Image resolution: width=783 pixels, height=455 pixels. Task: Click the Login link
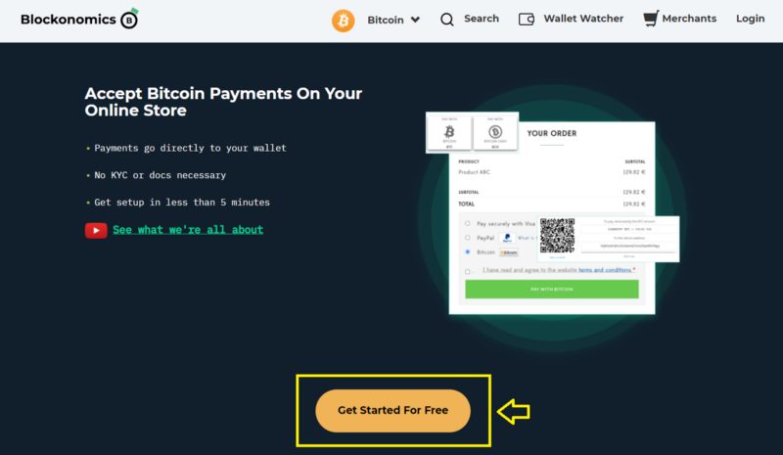[750, 19]
